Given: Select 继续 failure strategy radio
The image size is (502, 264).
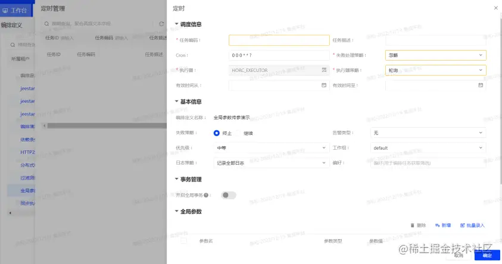Looking at the screenshot, I should click(x=238, y=133).
